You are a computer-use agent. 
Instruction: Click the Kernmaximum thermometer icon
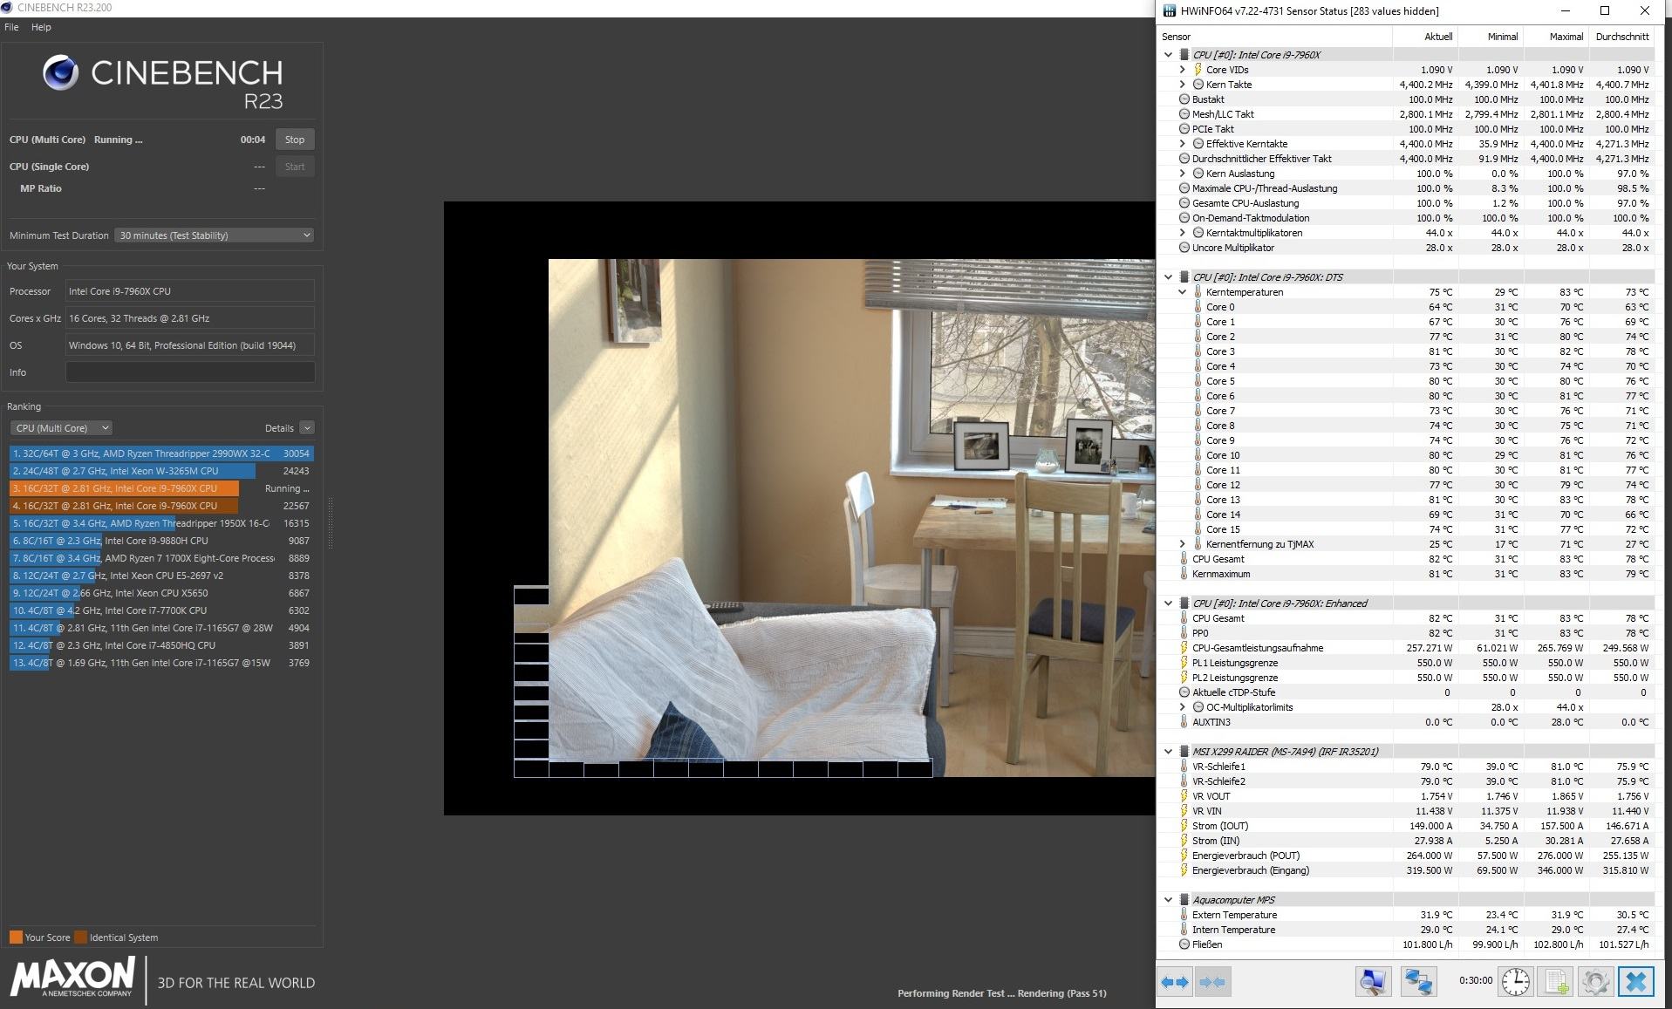1184,574
